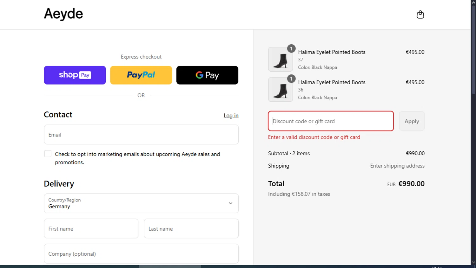Click the total amount €990.00
The image size is (476, 268).
[x=411, y=184]
